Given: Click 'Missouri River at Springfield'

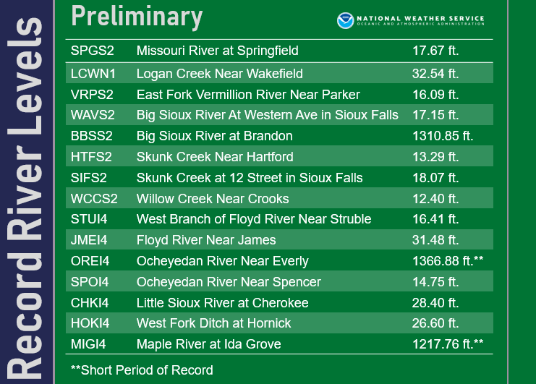Looking at the screenshot, I should [218, 51].
